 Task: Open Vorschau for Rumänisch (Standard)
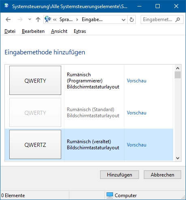[x=137, y=113]
